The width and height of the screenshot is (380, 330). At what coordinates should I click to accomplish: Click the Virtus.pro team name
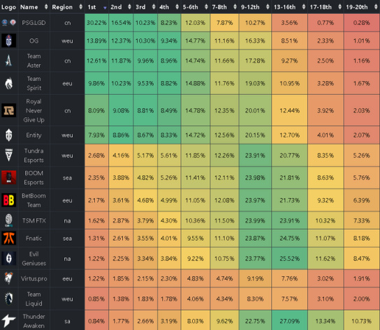[34, 278]
